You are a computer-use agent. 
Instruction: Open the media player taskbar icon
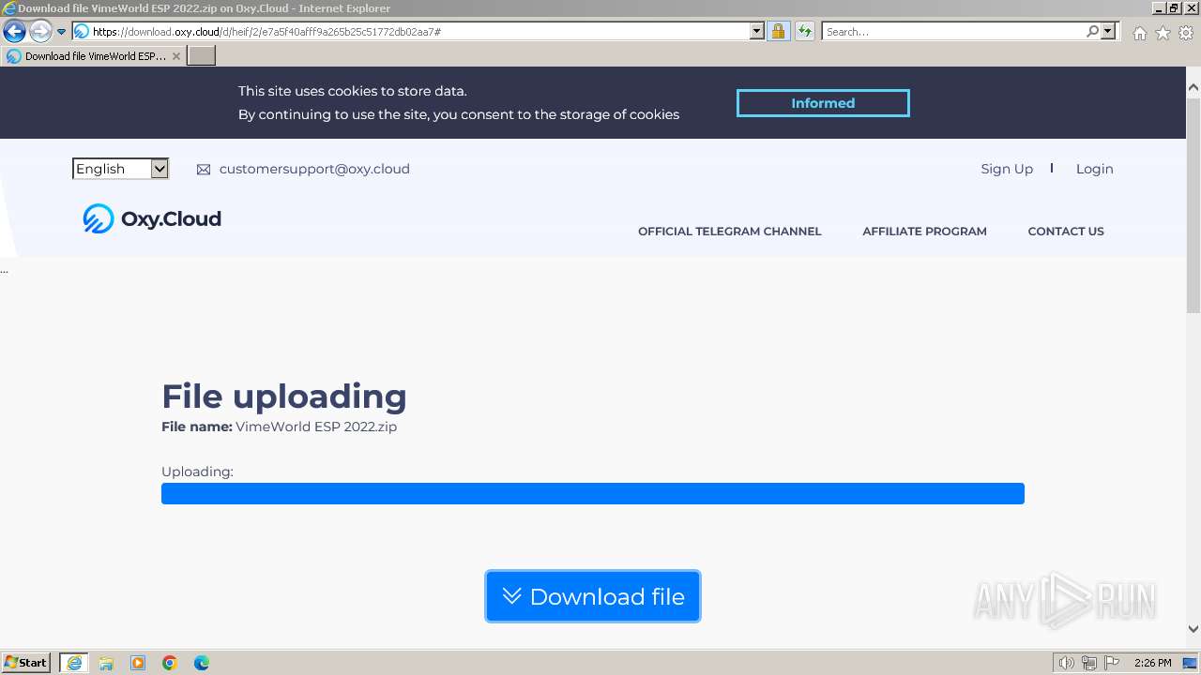pyautogui.click(x=138, y=663)
